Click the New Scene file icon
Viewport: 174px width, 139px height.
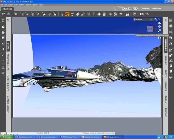coord(3,21)
